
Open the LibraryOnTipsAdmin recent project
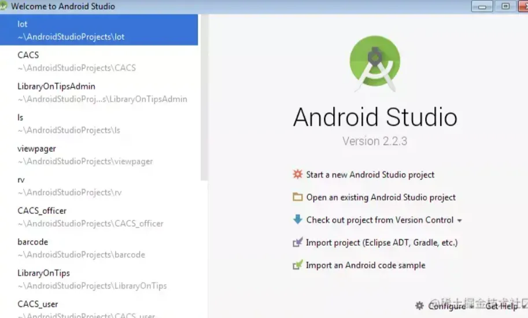point(99,93)
